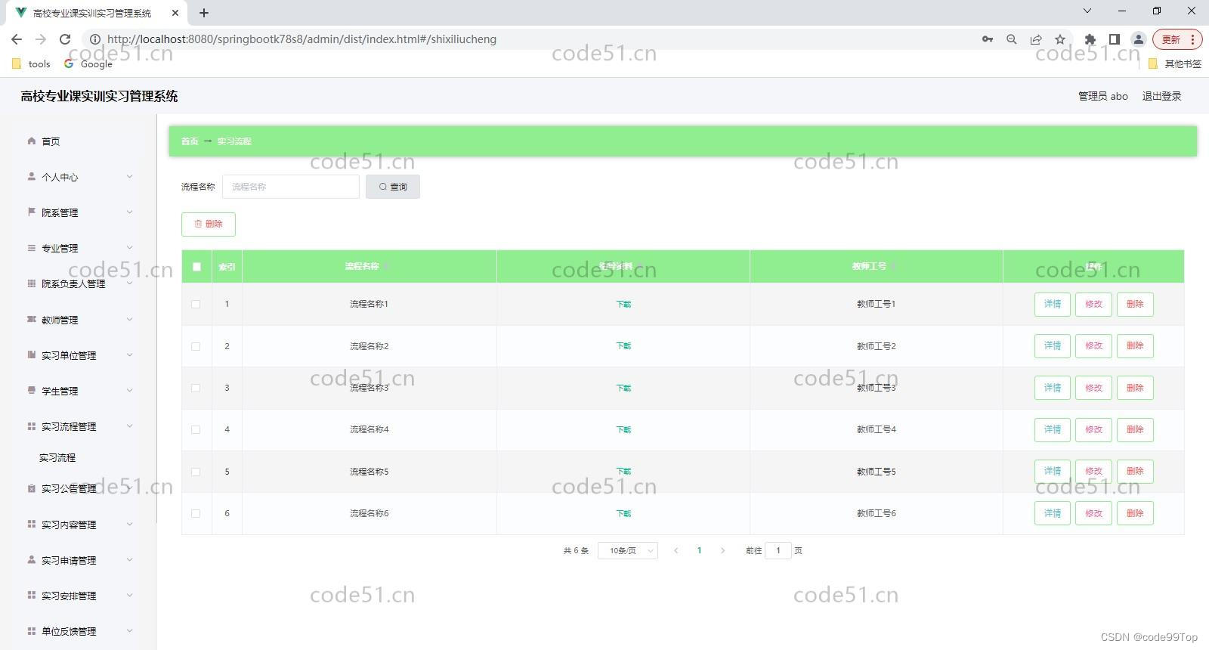Open 详情 for row 流程名称1

1052,304
